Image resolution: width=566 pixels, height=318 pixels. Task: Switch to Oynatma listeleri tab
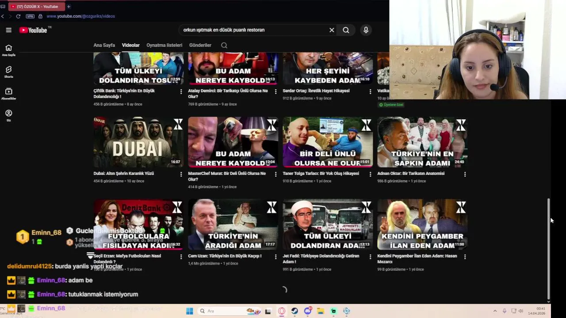164,45
